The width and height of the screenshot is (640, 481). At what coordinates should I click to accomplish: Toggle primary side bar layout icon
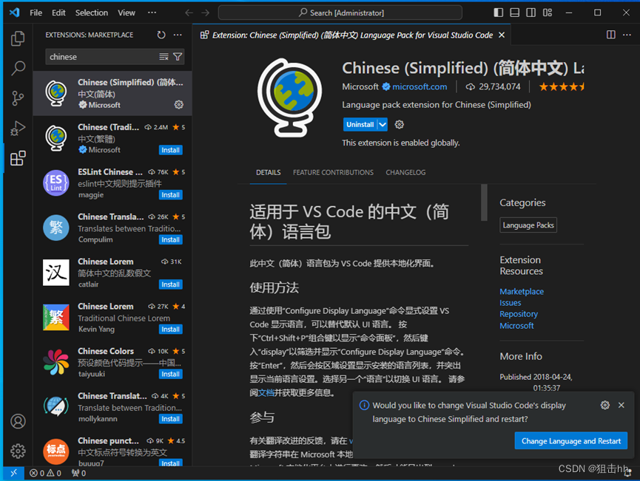499,13
